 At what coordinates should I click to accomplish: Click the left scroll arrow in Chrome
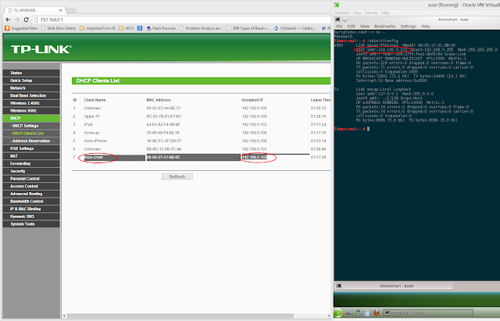(64, 316)
